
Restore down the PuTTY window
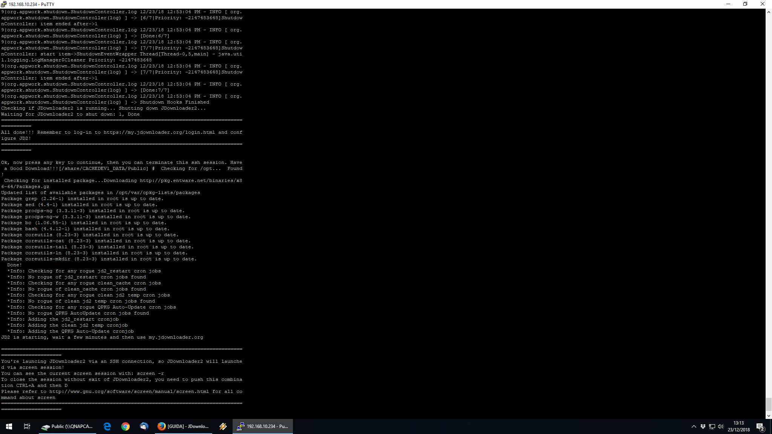click(745, 4)
